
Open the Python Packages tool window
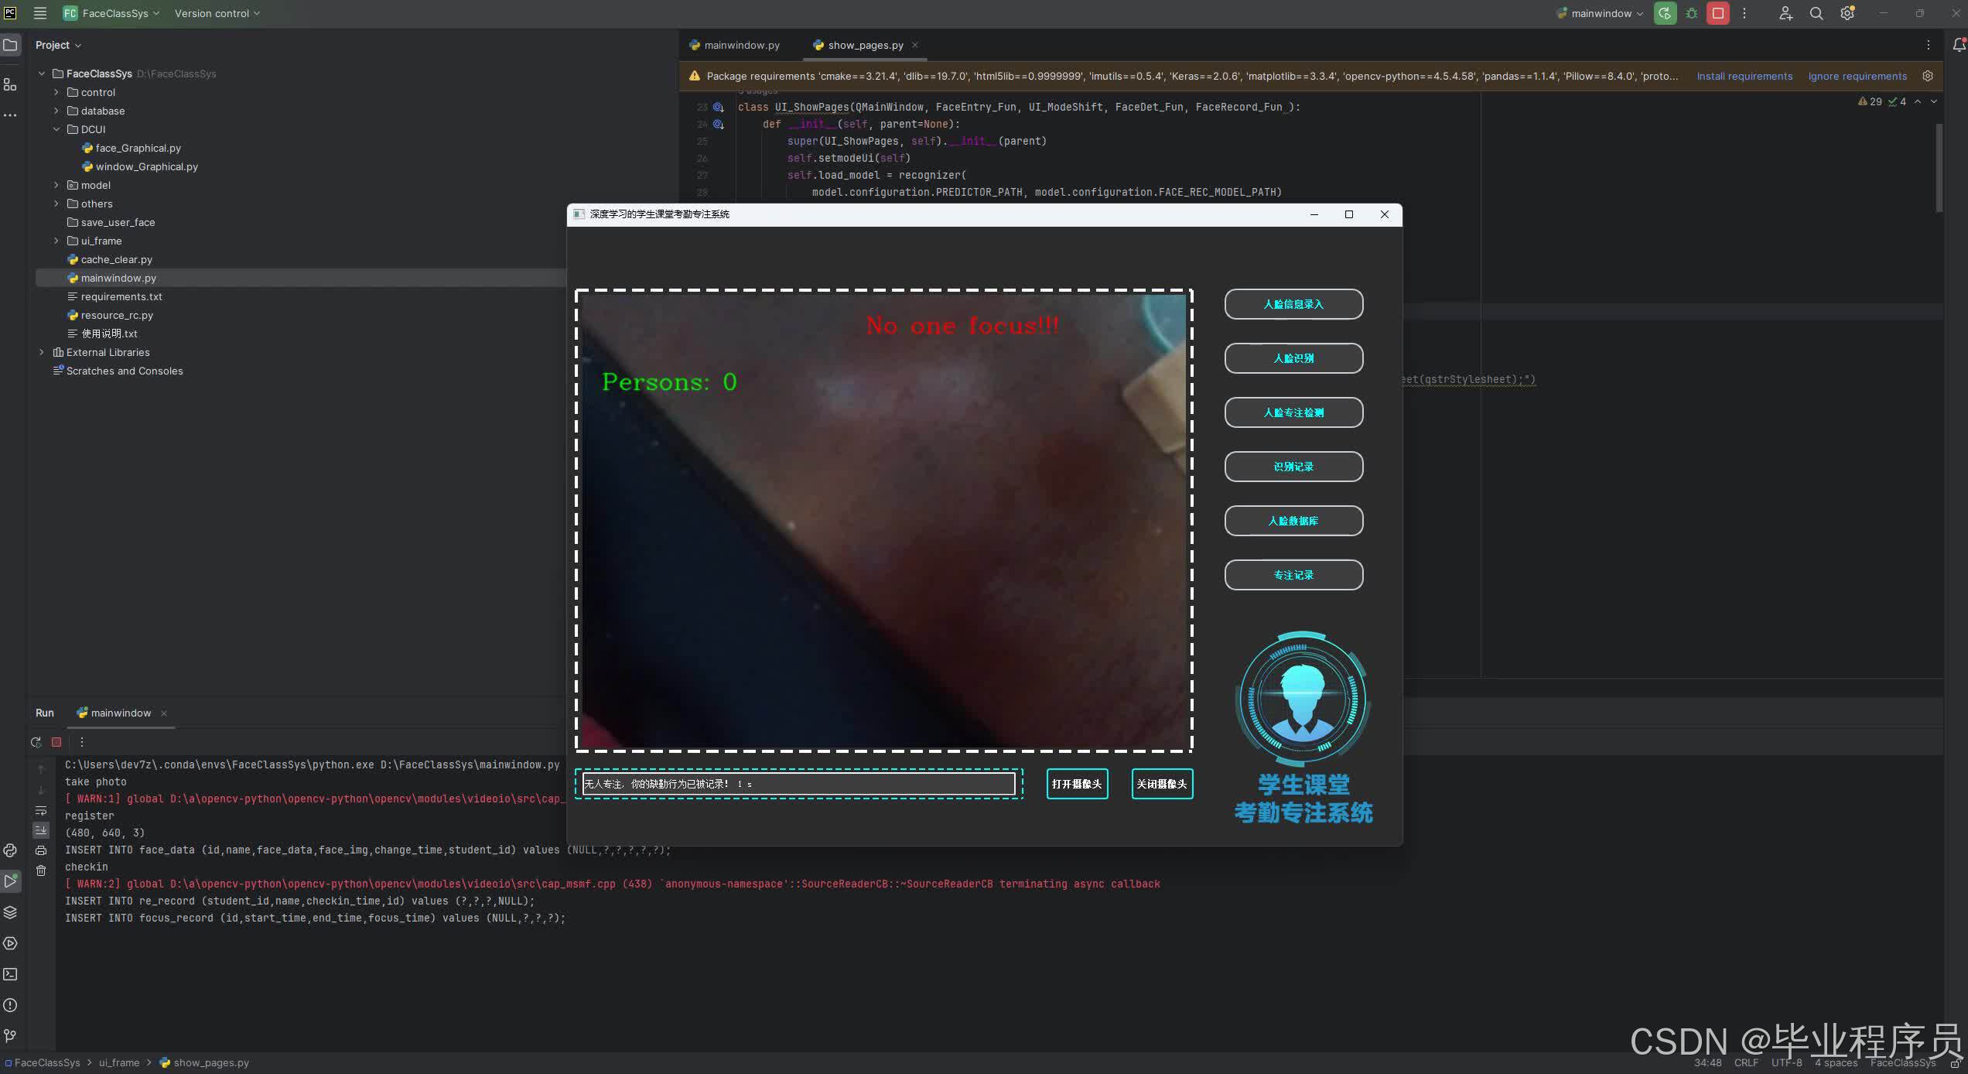10,912
